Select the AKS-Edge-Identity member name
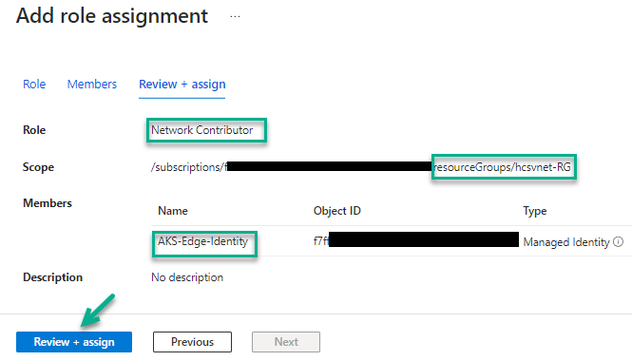The image size is (632, 361). (x=202, y=241)
